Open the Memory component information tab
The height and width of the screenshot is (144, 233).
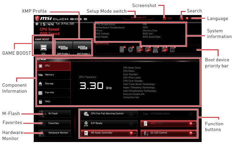coord(54,75)
